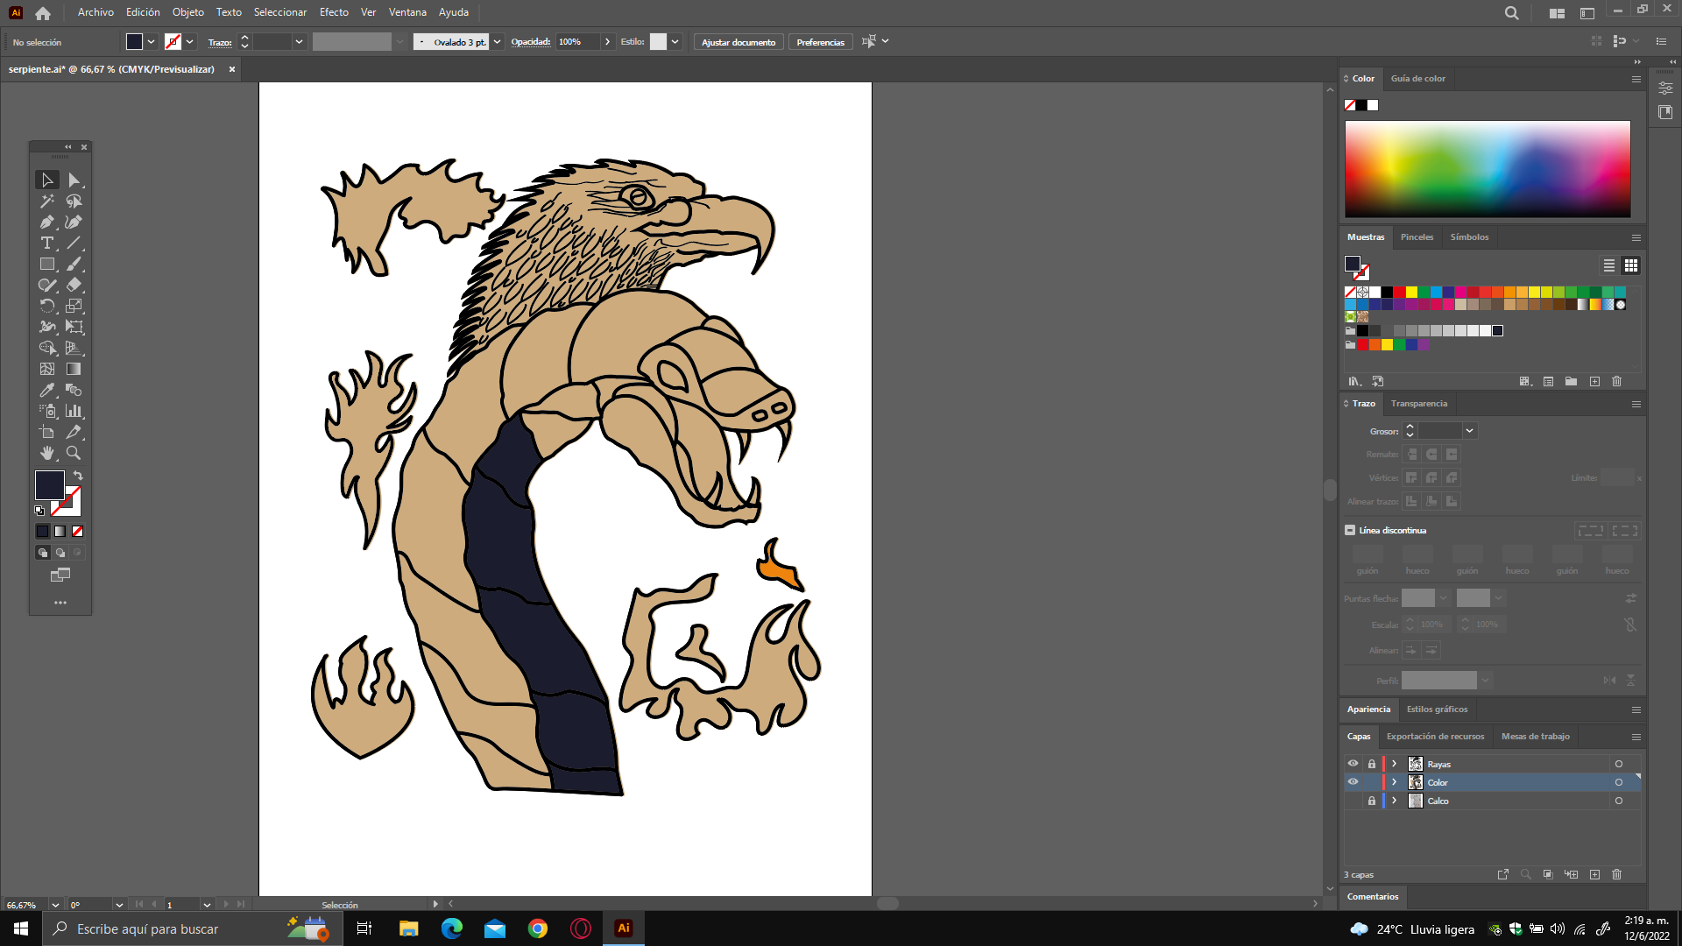Expand the Calco layer contents
The image size is (1682, 946).
(1395, 801)
